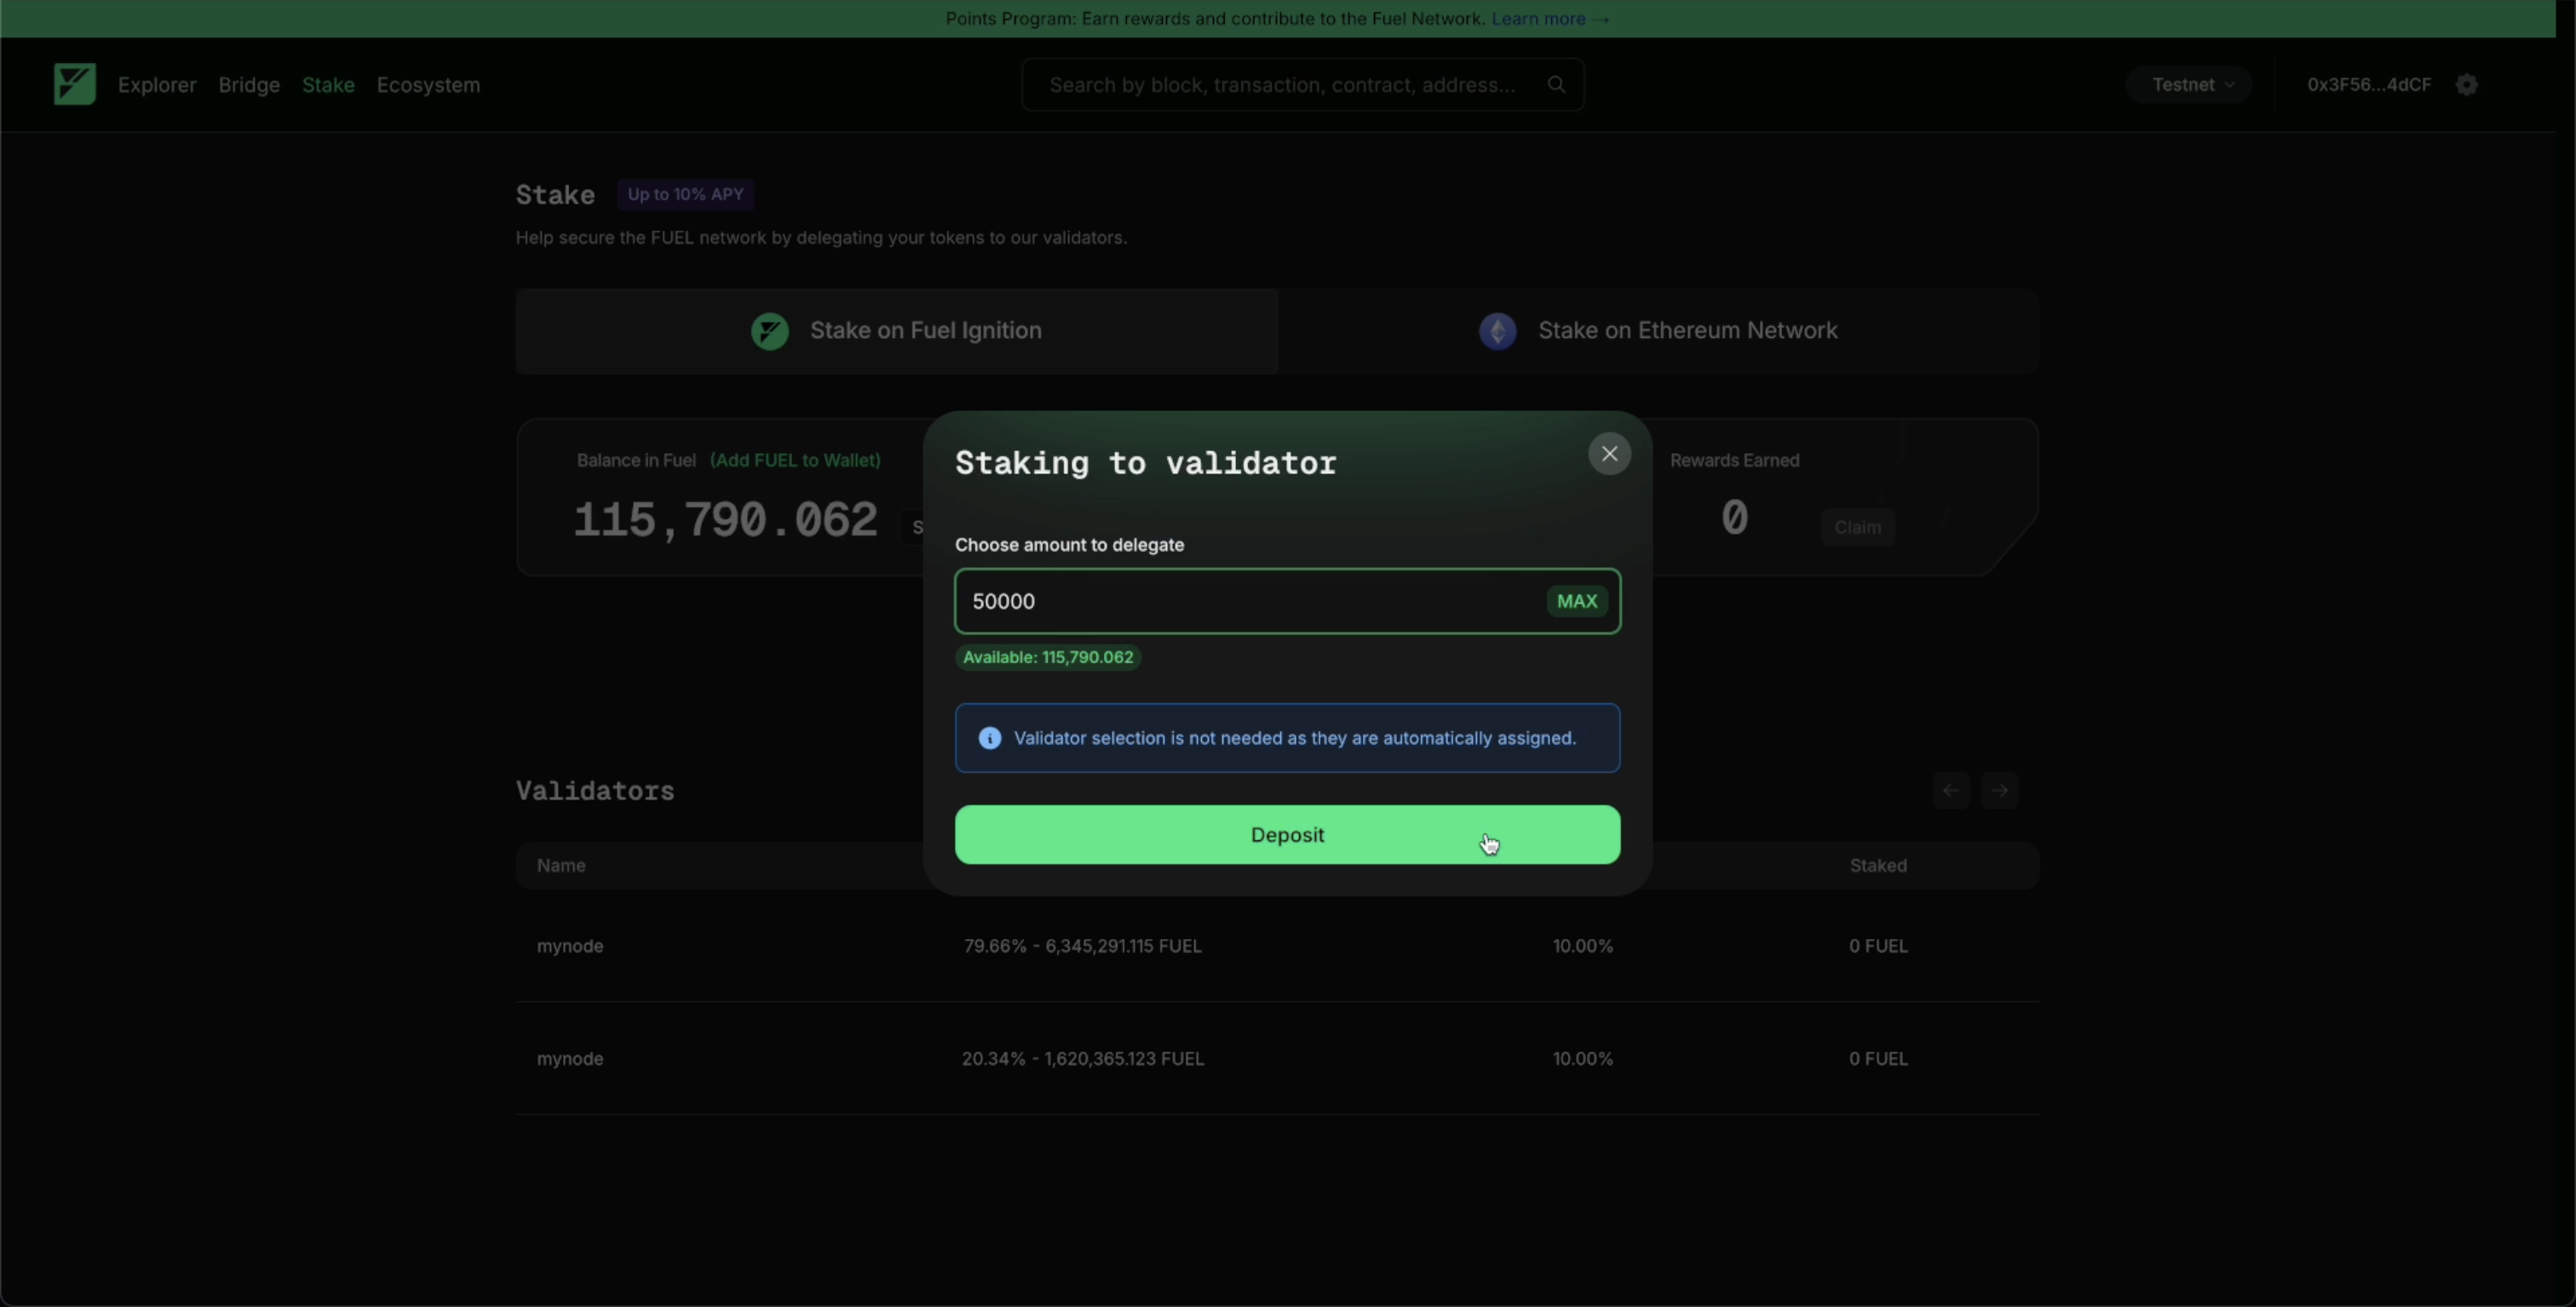The height and width of the screenshot is (1307, 2576).
Task: Click the info icon in validator notice
Action: tap(989, 737)
